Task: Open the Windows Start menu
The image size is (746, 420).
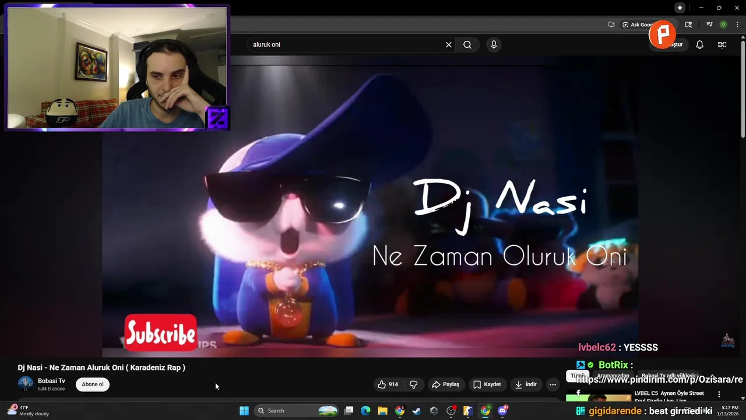Action: (x=244, y=411)
